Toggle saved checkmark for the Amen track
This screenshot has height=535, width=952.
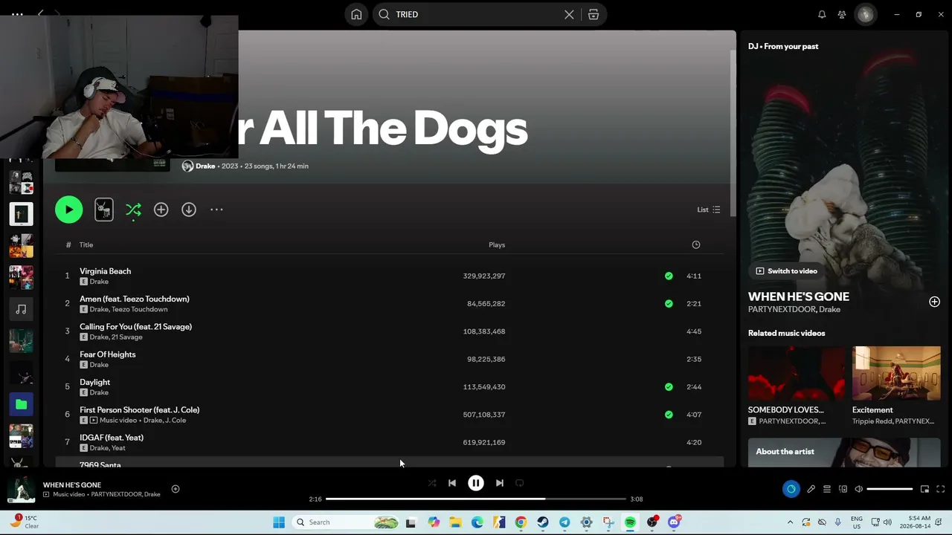pos(669,303)
